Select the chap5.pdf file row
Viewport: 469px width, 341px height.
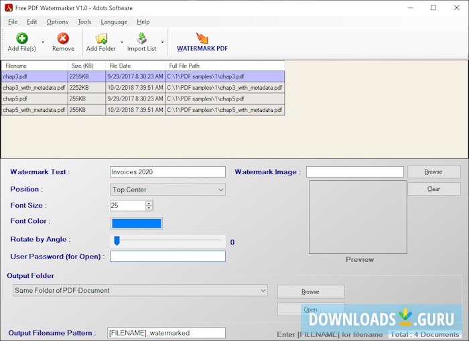(143, 98)
